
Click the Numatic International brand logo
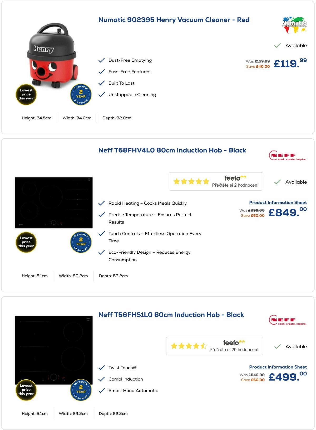coord(293,24)
